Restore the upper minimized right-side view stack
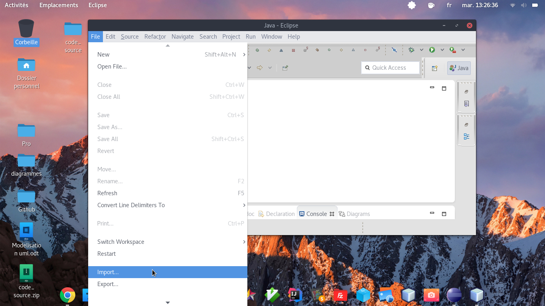The width and height of the screenshot is (545, 306). (x=466, y=92)
